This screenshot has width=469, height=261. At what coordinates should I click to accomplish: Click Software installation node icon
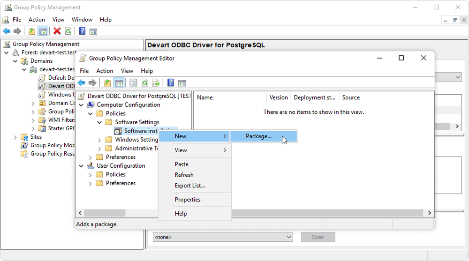point(118,131)
